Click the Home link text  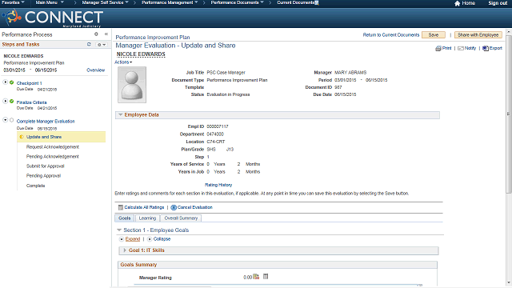pyautogui.click(x=469, y=3)
